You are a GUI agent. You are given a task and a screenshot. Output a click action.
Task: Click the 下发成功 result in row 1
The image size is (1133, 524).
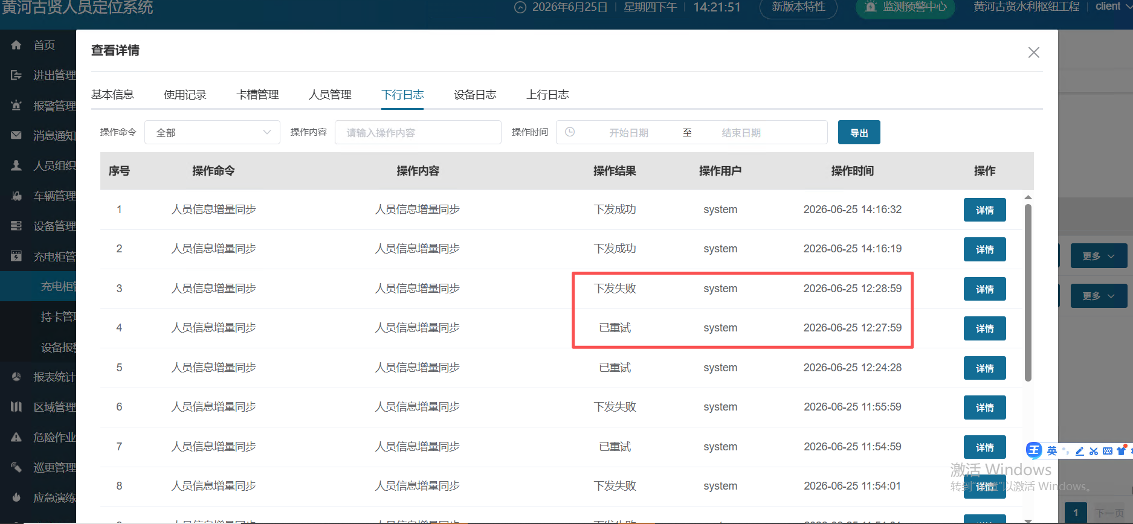pyautogui.click(x=615, y=209)
